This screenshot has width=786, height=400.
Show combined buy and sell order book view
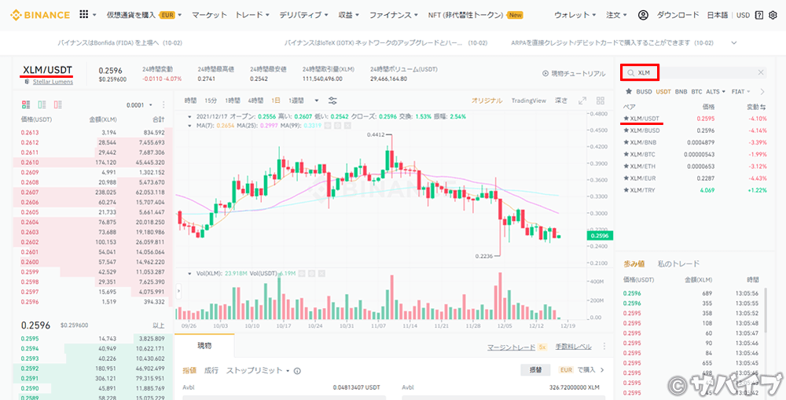tap(26, 105)
